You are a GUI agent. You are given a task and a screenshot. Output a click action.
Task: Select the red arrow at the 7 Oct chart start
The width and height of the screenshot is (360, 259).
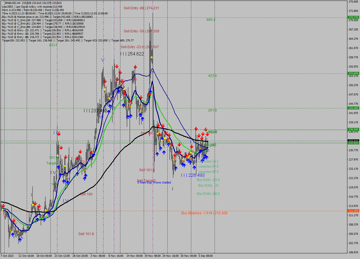point(3,206)
